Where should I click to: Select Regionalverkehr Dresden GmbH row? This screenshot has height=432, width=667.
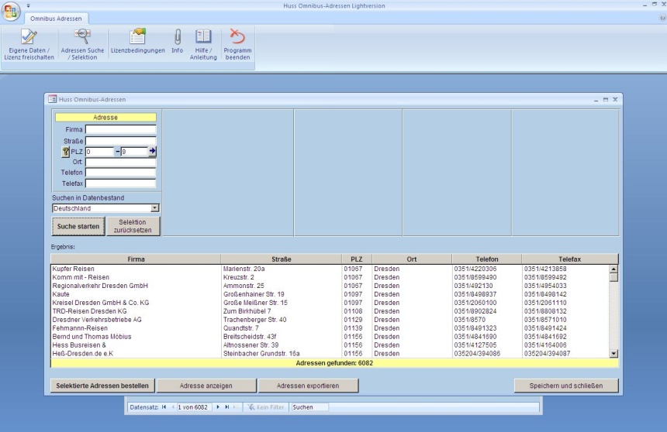pos(330,286)
